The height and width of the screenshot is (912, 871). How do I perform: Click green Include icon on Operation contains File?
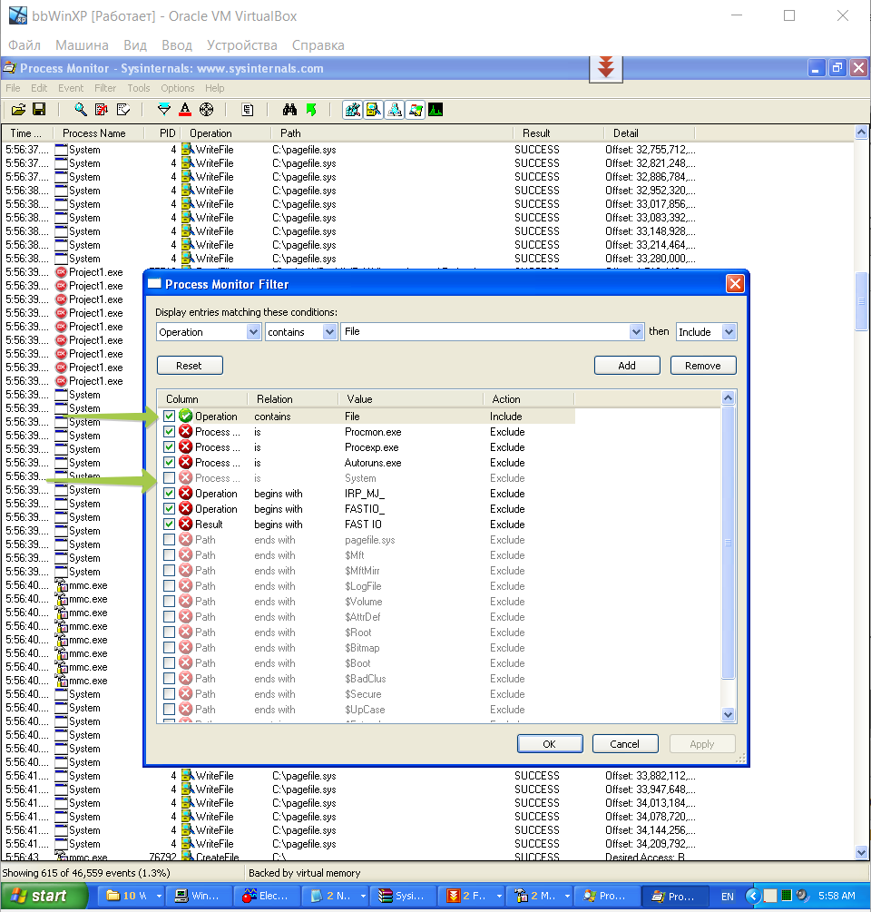point(185,416)
